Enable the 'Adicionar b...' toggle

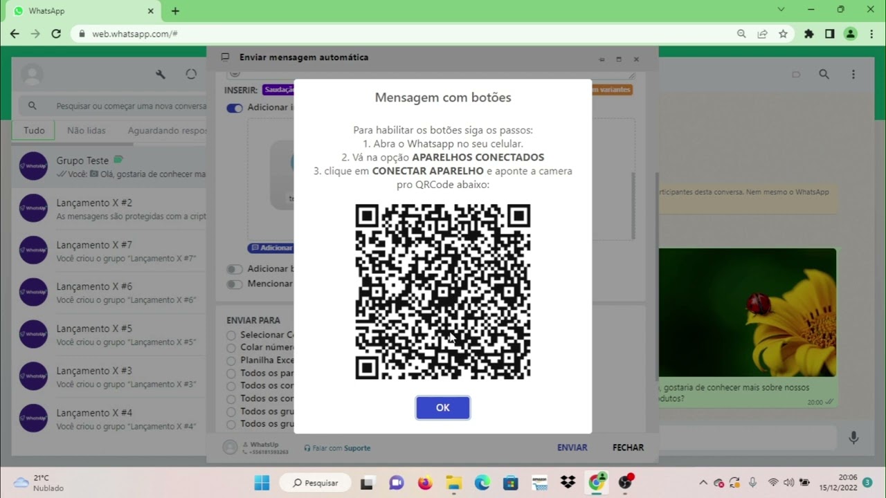tap(235, 269)
